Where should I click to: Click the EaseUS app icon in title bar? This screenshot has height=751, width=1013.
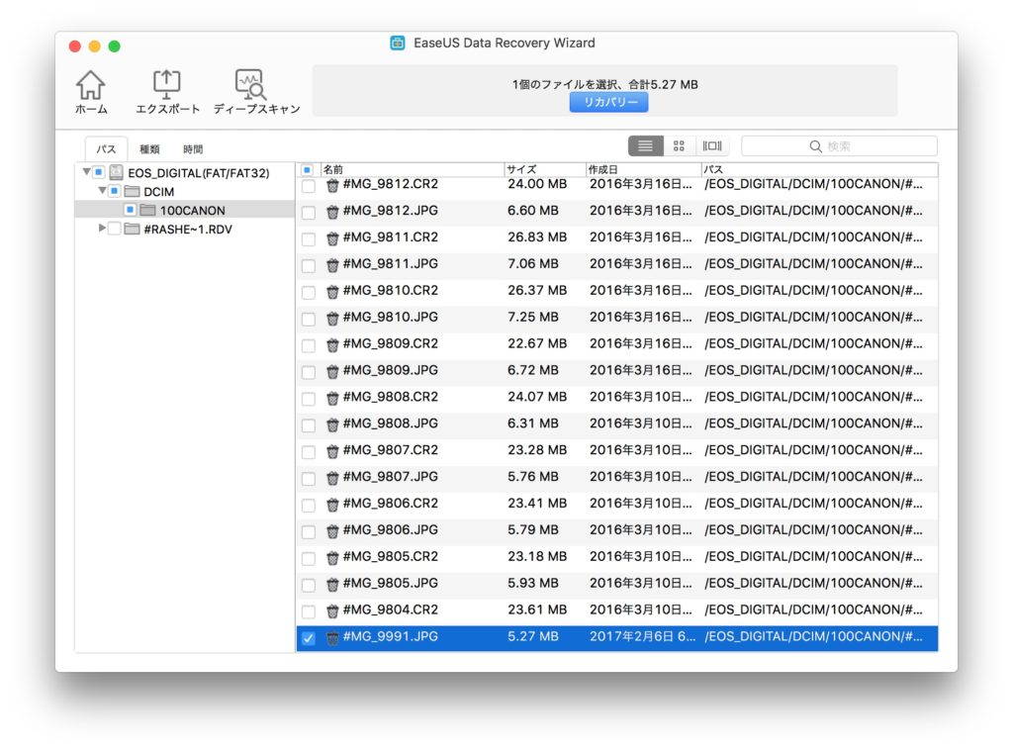[398, 44]
